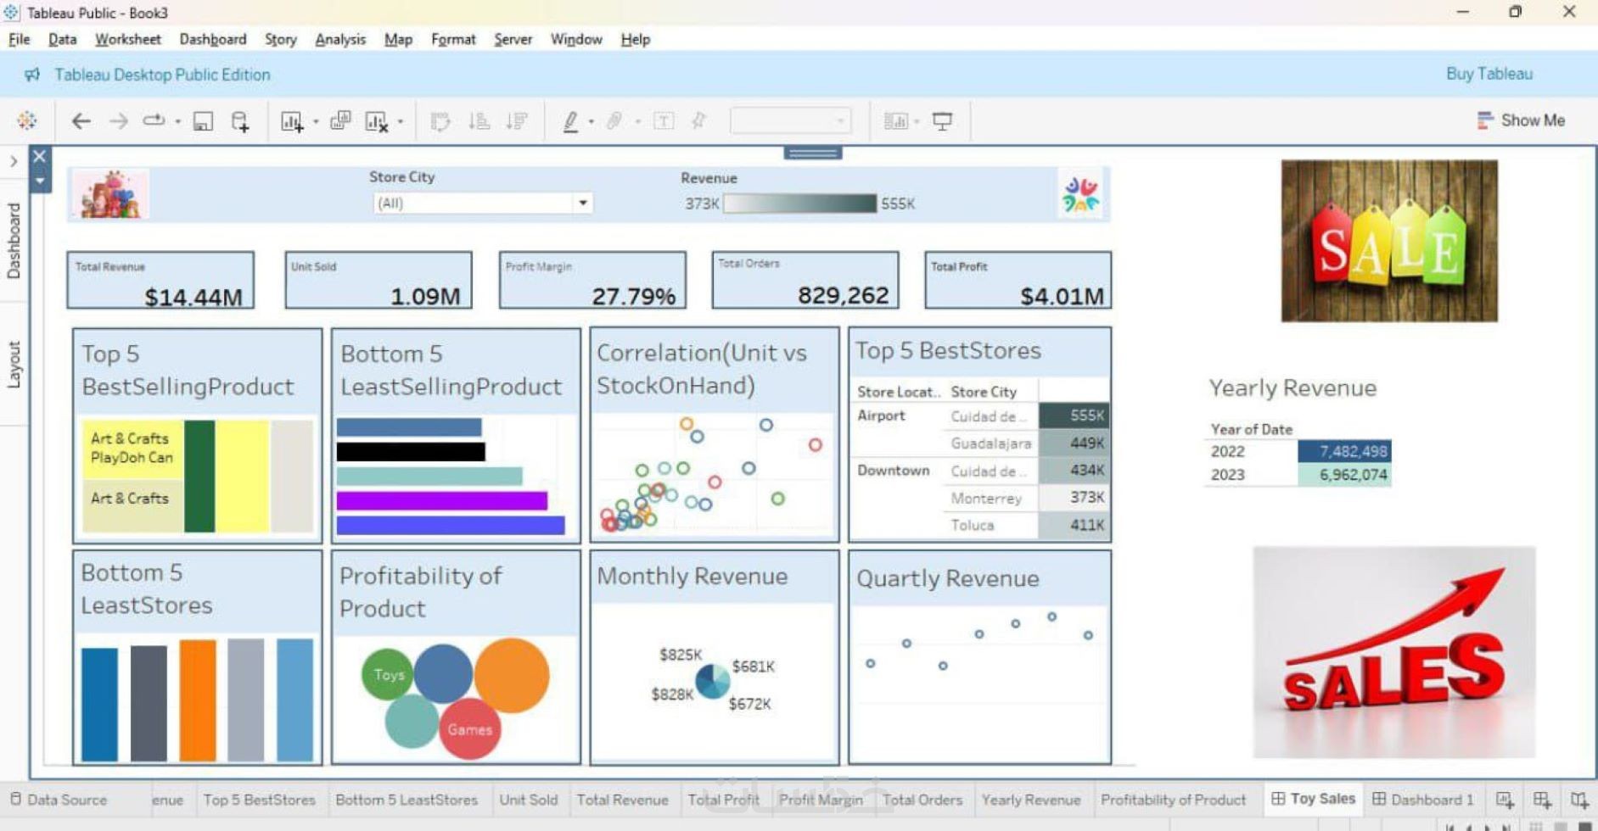Switch to Top 5 BestStores sheet tab
The height and width of the screenshot is (831, 1598).
pos(259,800)
